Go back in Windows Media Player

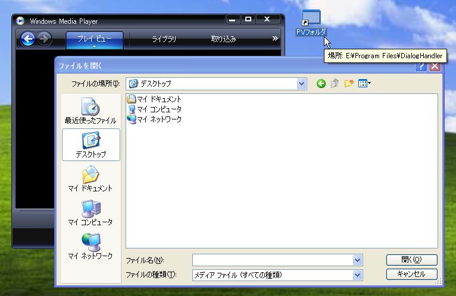(x=28, y=39)
